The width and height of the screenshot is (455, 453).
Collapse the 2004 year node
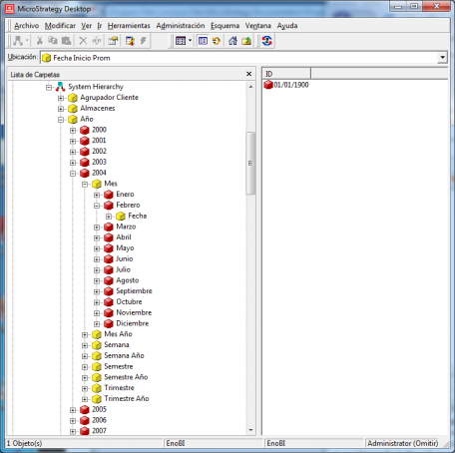pos(73,174)
